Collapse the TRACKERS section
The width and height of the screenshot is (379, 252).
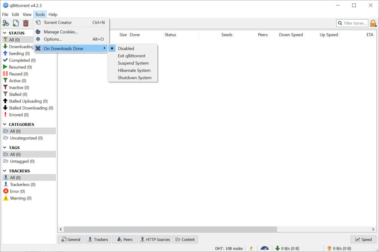[x=4, y=171]
